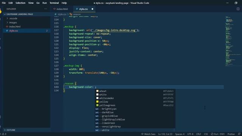
Task: Choose whitesmoke color suggestion
Action: 135,98
